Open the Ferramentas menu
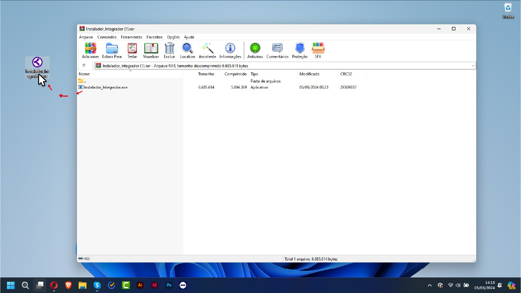This screenshot has width=521, height=293. click(x=131, y=37)
